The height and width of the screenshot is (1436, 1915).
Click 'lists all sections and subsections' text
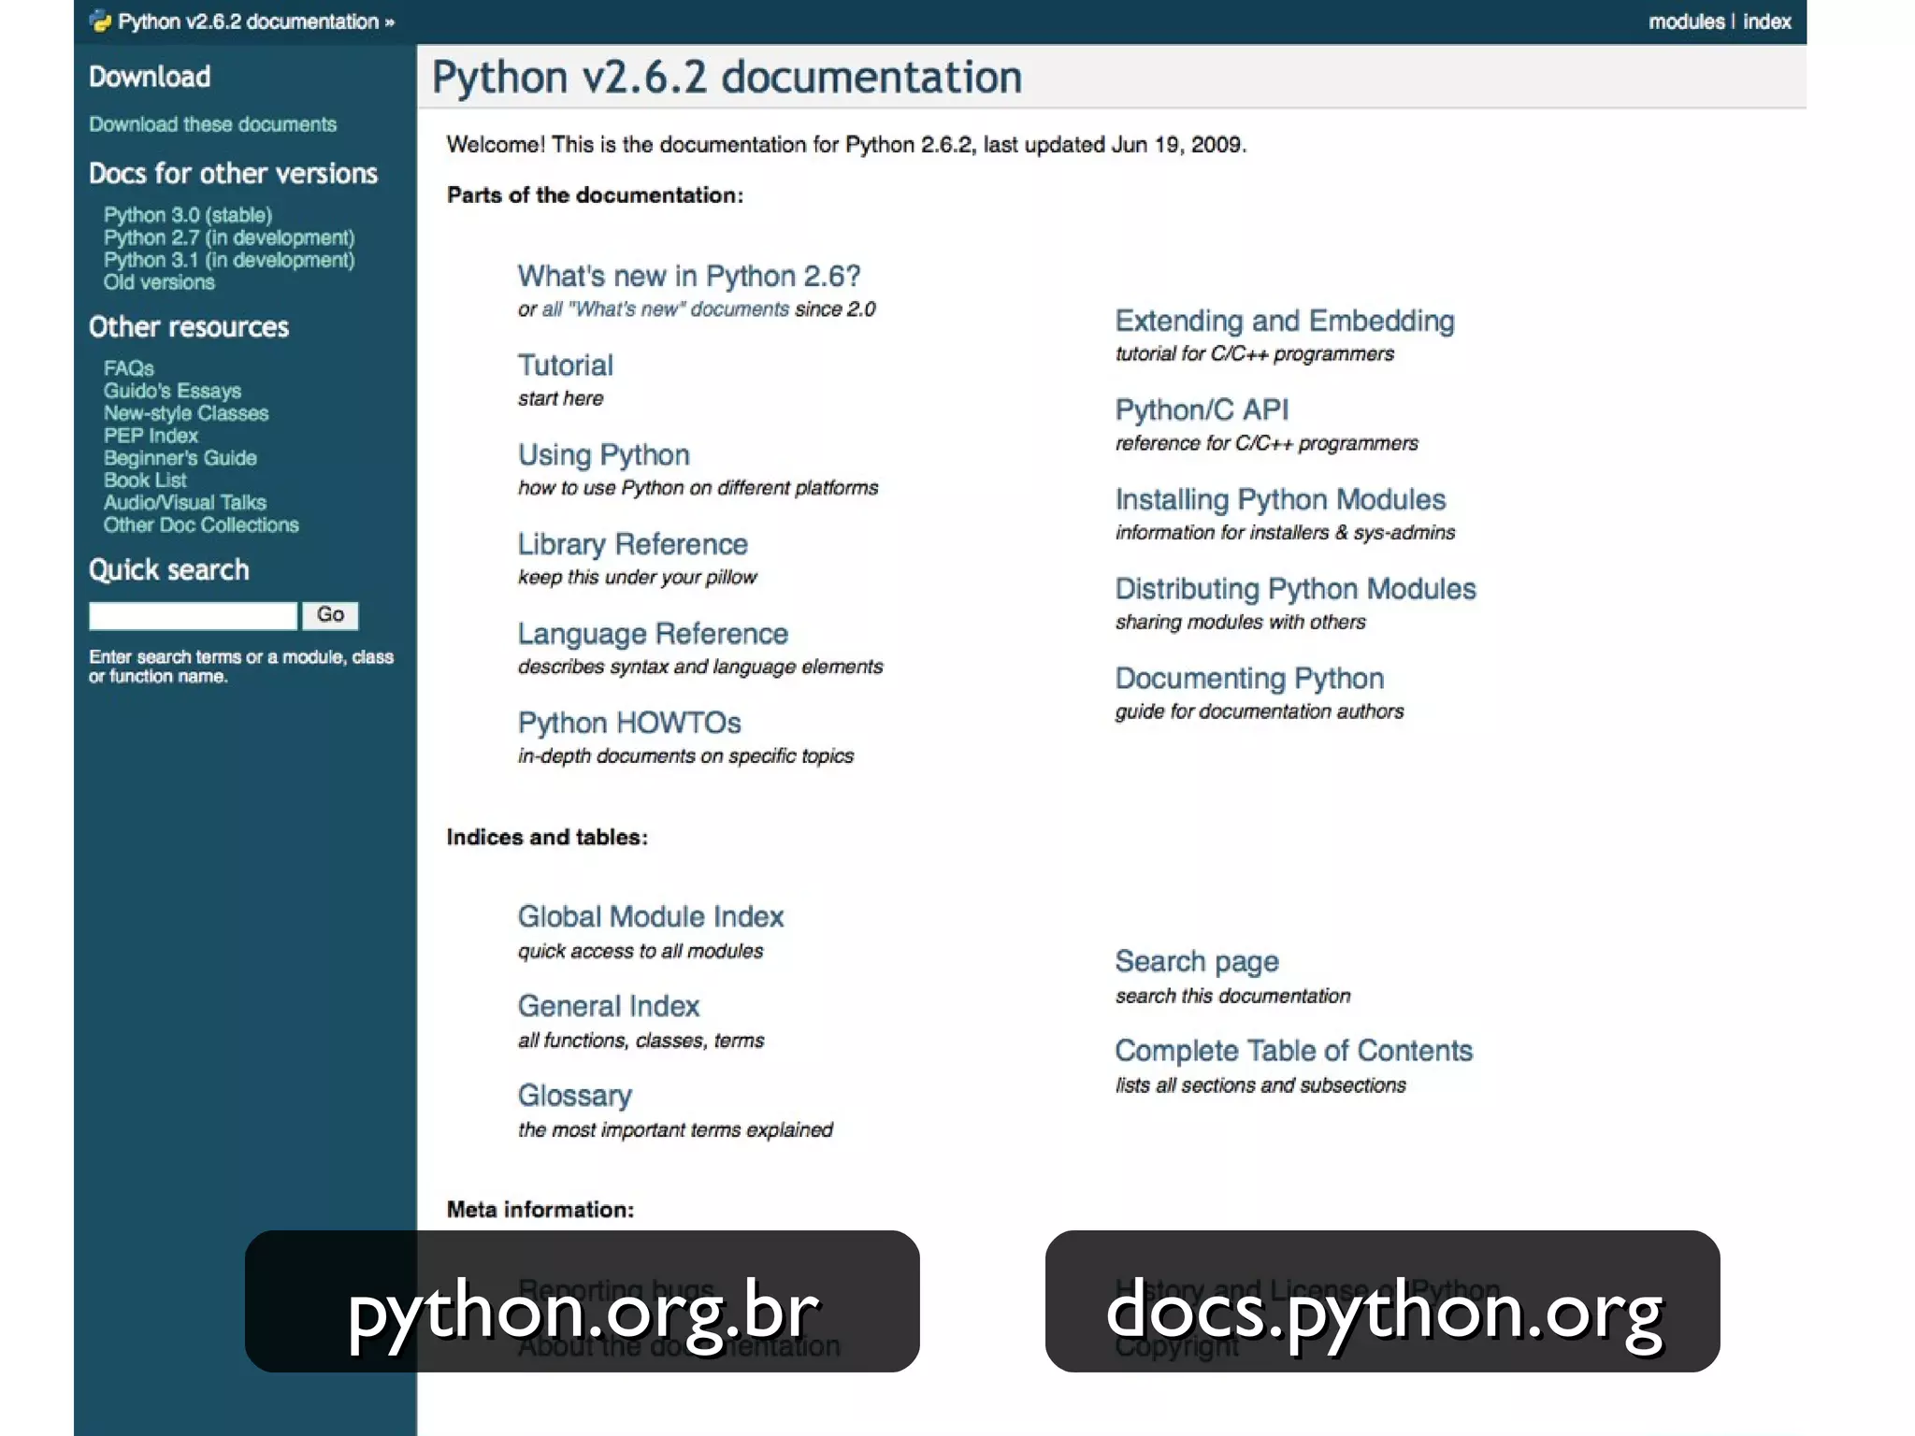pos(1260,1085)
